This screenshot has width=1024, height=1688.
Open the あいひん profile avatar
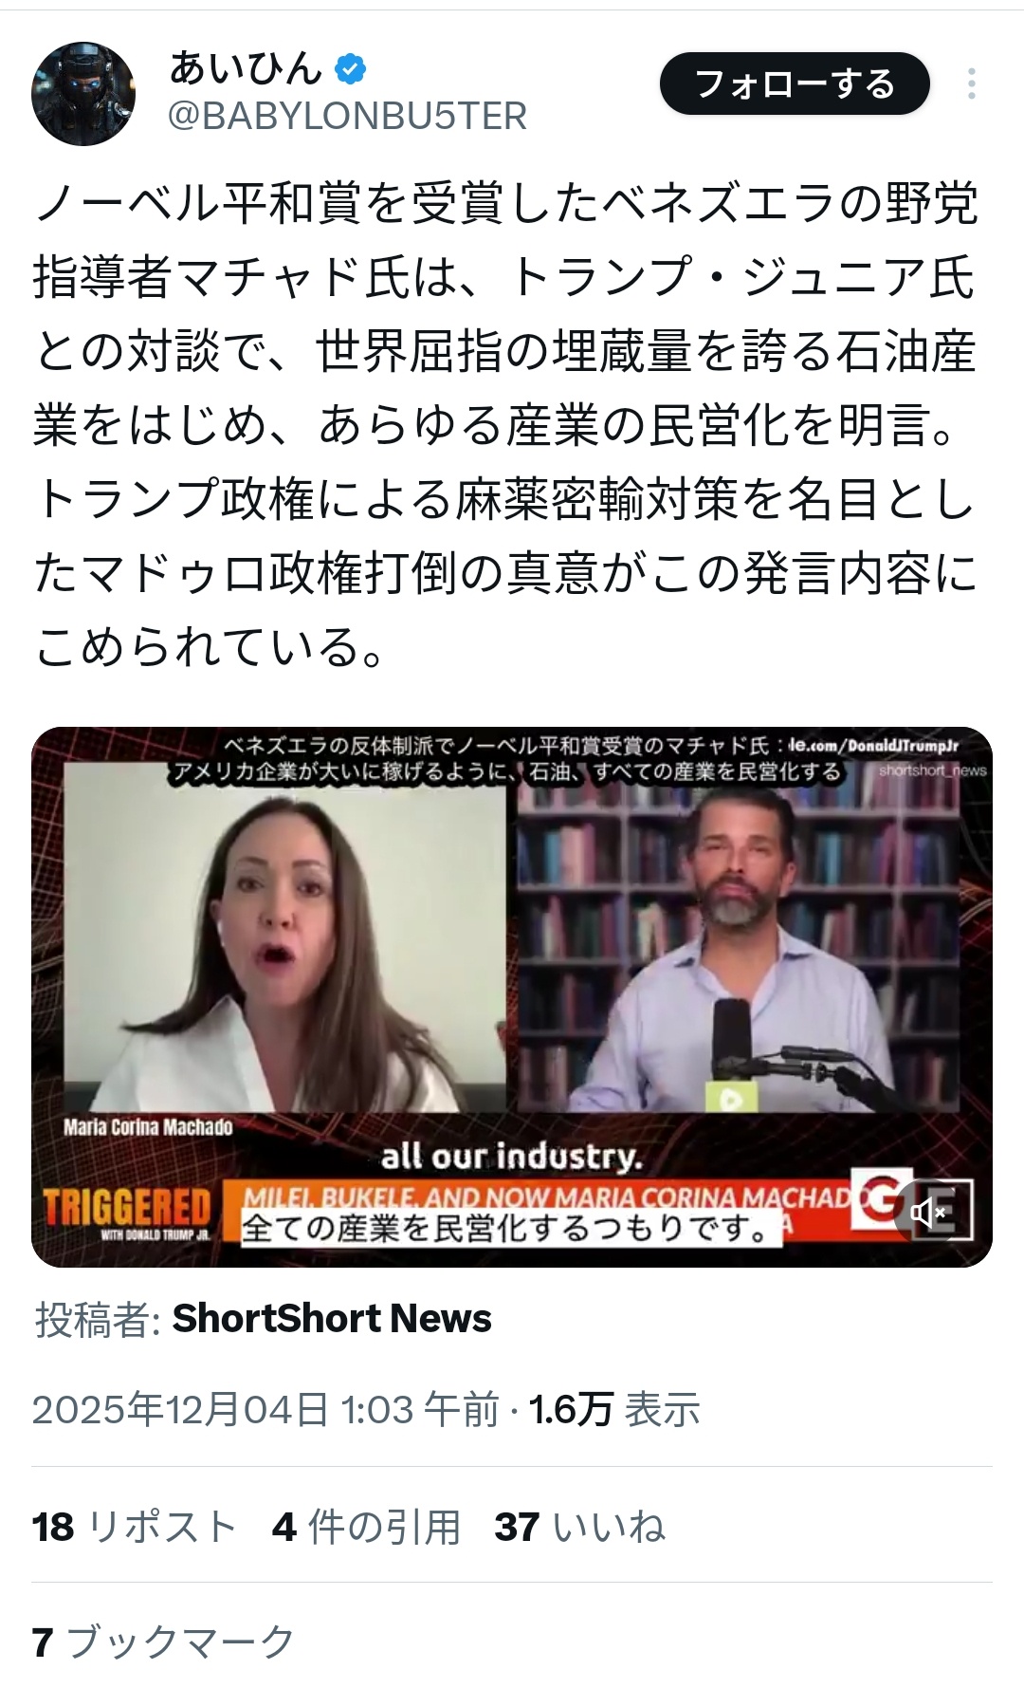83,92
